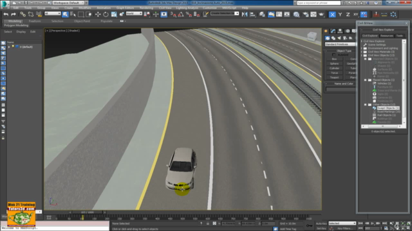Toggle Percent Snap in the toolbar
This screenshot has height=231, width=412.
pos(189,14)
